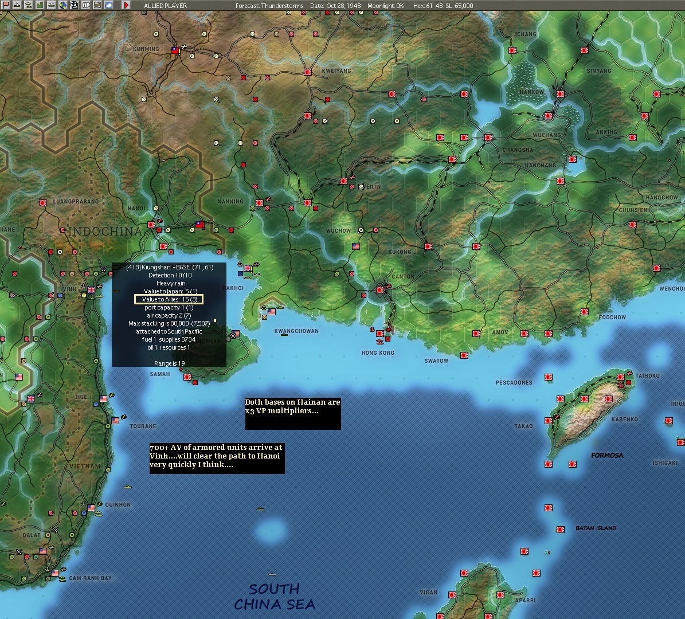Click 'Both bases on Hainan' annotation note
685x619 pixels.
click(x=293, y=413)
